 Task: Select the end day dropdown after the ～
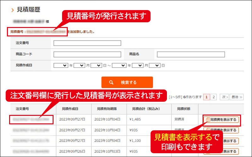click(155, 65)
